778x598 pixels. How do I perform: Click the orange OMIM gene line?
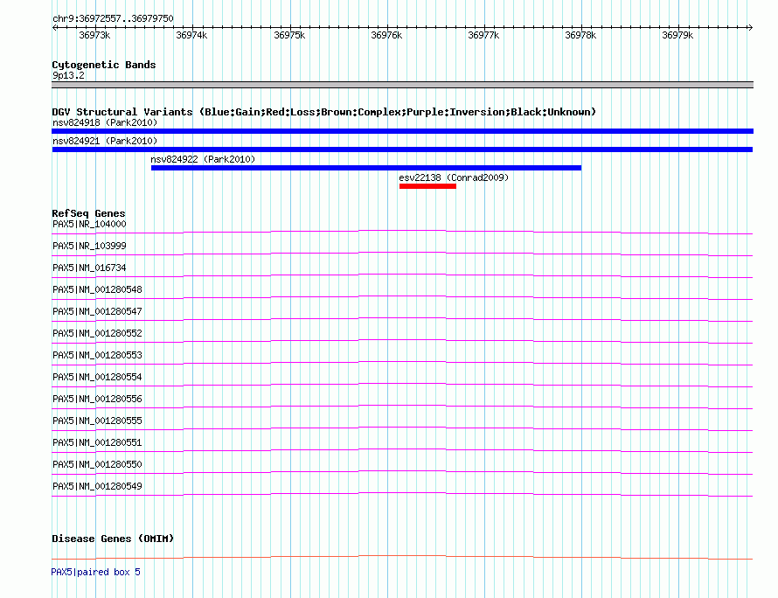[x=402, y=556]
